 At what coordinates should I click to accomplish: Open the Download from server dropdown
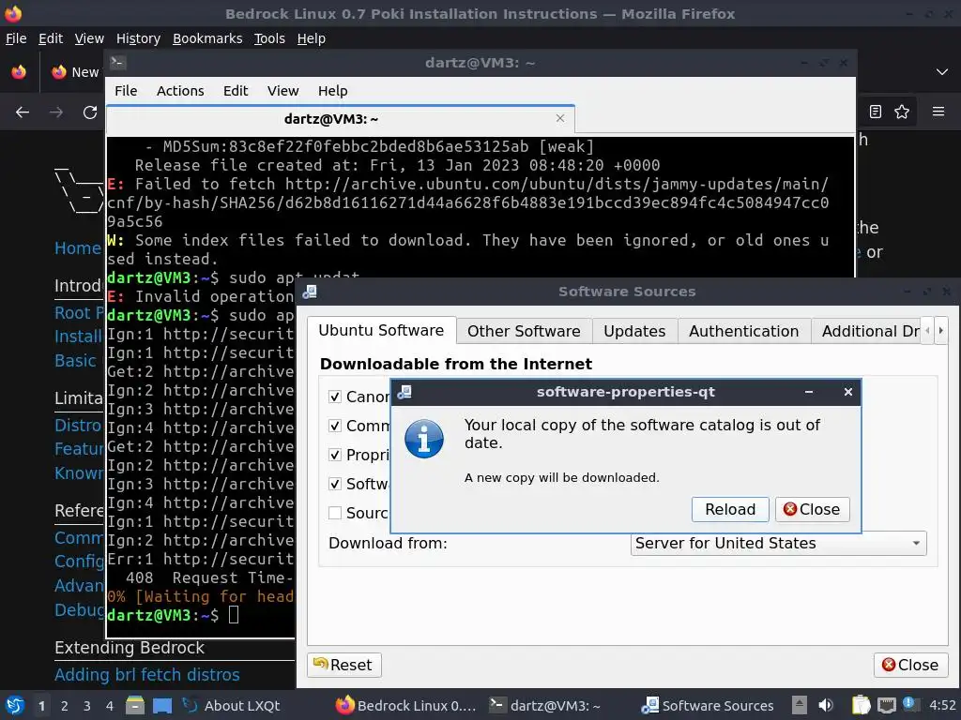click(778, 543)
